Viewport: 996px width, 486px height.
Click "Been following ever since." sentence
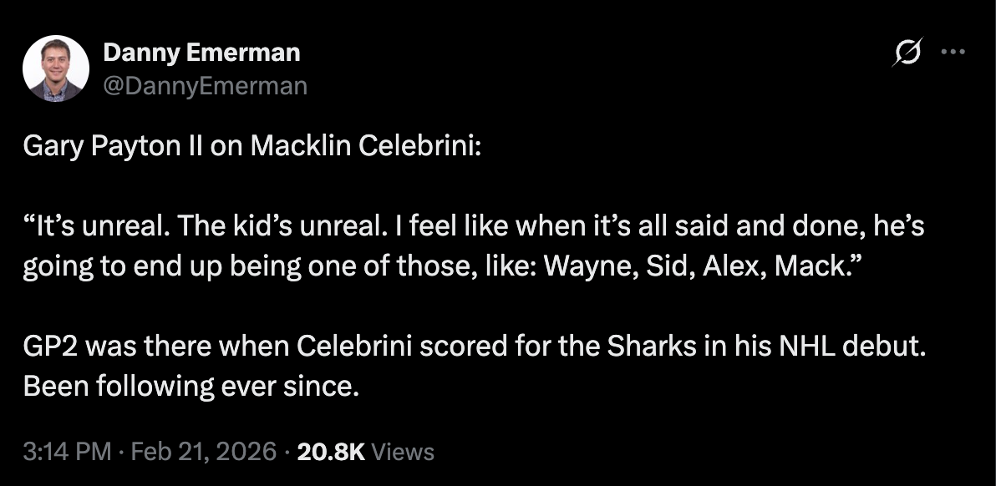pyautogui.click(x=192, y=387)
